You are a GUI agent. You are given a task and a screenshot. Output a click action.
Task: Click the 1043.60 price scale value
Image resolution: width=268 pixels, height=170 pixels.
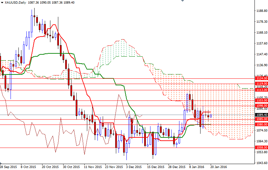[261, 163]
